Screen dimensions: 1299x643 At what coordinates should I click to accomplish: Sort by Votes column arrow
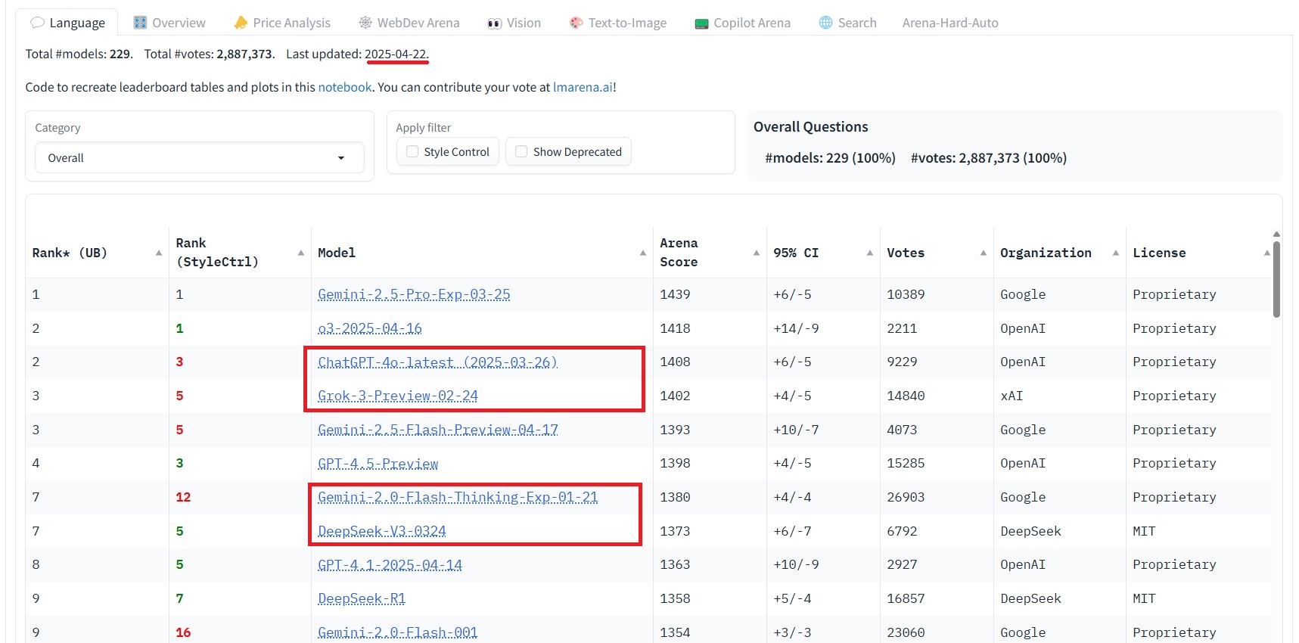point(984,253)
